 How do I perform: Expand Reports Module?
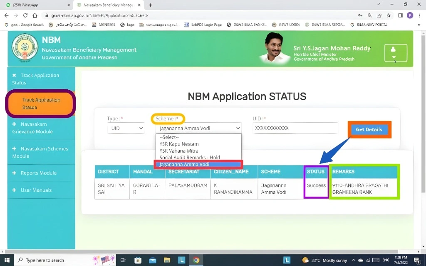pyautogui.click(x=41, y=173)
